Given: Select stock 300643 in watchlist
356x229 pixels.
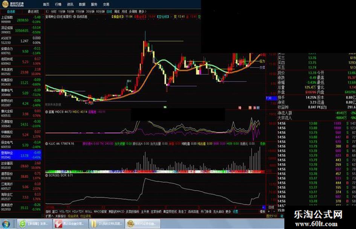Looking at the screenshot, I should [21, 124].
